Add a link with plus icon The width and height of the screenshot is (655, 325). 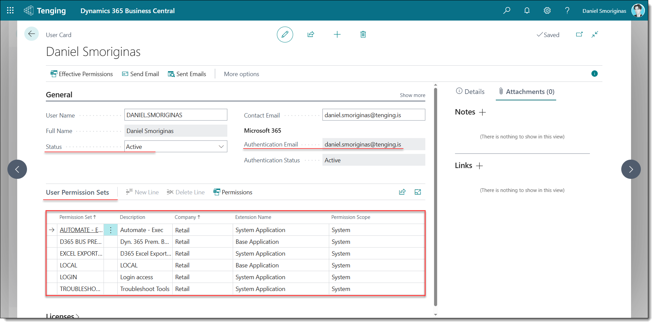click(480, 166)
